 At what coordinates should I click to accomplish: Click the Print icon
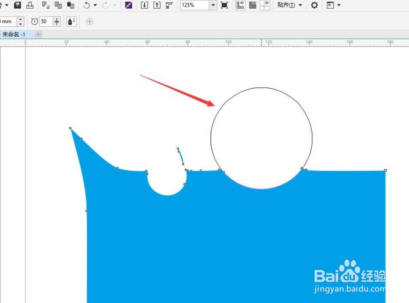(30, 5)
